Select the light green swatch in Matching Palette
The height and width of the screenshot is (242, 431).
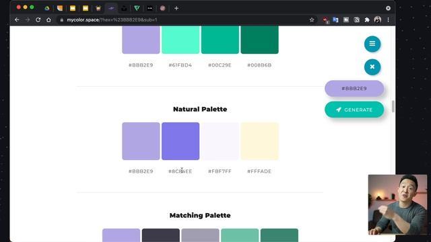tap(240, 235)
